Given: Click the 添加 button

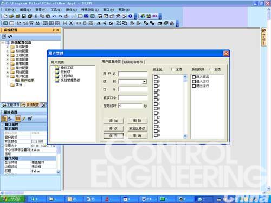Looking at the screenshot, I should coord(114,121).
